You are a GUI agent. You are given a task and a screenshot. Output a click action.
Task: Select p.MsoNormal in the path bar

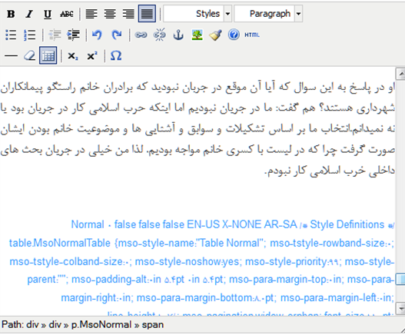pos(101,325)
